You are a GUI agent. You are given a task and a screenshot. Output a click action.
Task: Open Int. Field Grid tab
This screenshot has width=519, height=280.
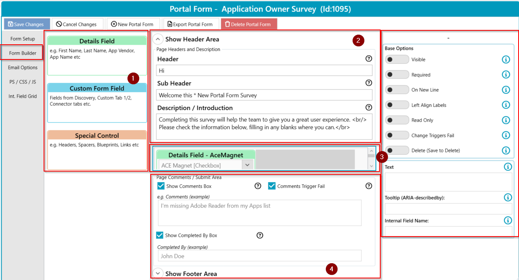coord(23,96)
